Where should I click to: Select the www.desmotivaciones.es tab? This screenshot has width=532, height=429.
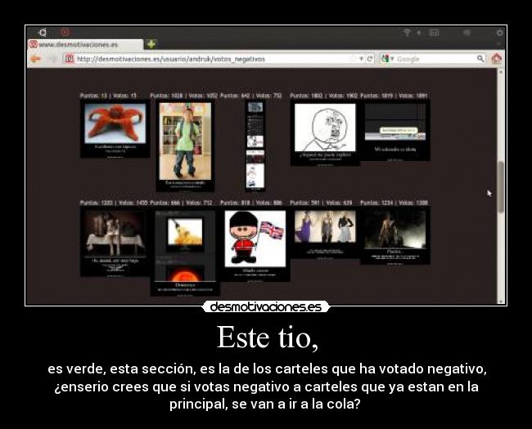coord(78,44)
